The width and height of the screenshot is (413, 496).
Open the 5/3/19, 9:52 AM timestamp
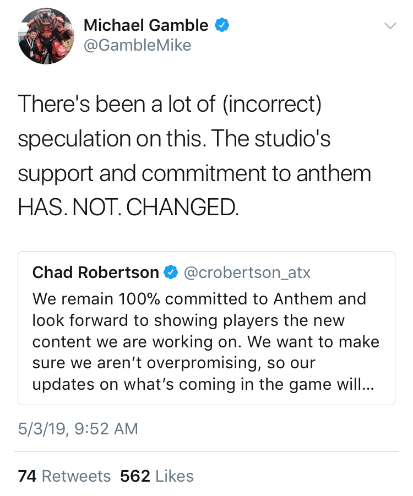tap(78, 429)
